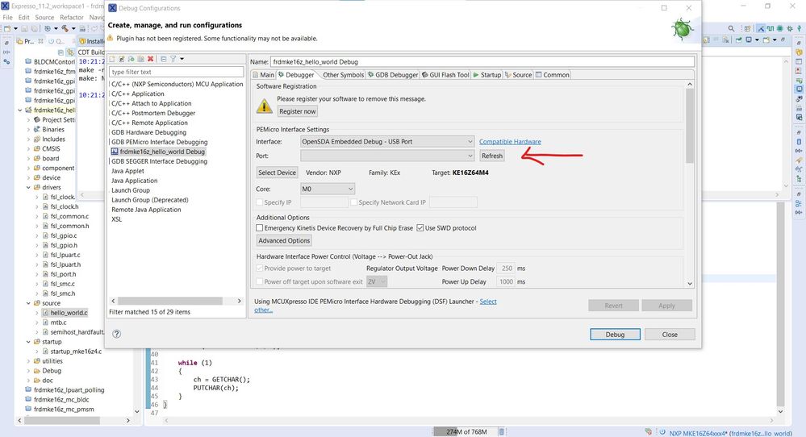Toggle the Specify Network Card IP checkbox
806x437 pixels.
353,202
